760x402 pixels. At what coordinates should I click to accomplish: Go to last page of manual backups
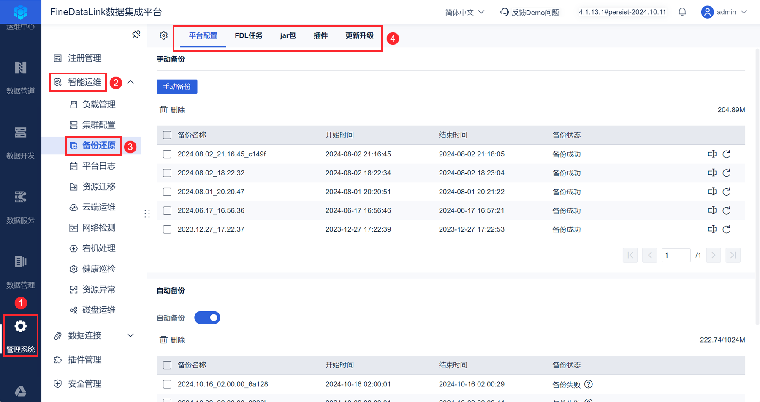point(733,255)
